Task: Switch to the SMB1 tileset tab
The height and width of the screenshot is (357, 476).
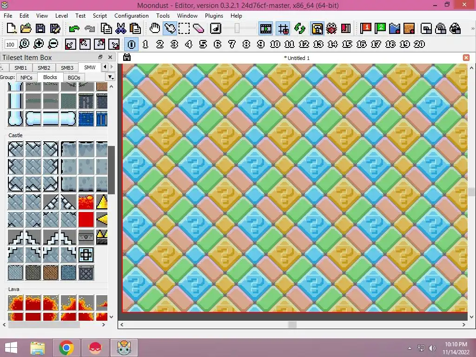Action: 20,68
